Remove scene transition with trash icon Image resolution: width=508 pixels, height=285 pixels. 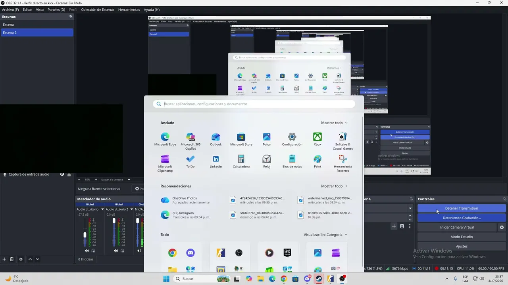point(402,226)
